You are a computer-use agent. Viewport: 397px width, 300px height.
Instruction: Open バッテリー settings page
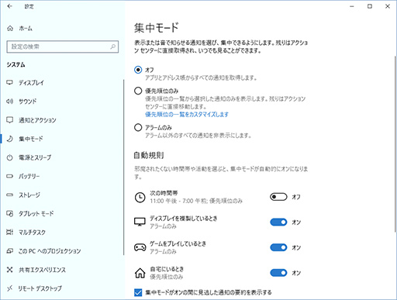(62, 176)
